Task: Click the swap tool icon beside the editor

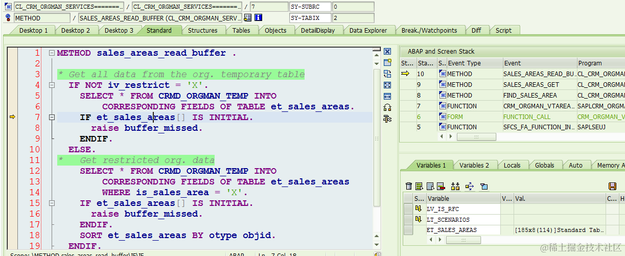Action: coord(387,74)
